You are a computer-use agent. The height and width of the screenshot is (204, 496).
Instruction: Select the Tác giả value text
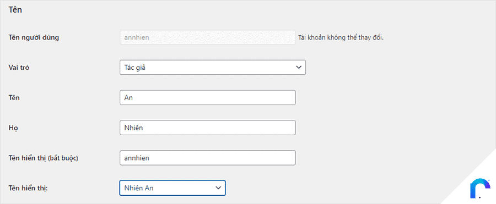(135, 68)
